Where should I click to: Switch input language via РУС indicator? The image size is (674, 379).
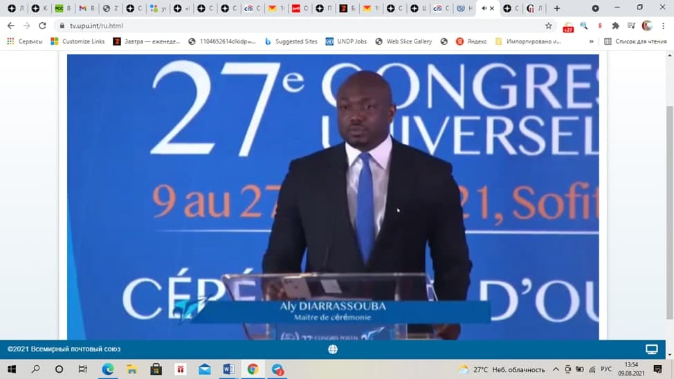pos(606,369)
